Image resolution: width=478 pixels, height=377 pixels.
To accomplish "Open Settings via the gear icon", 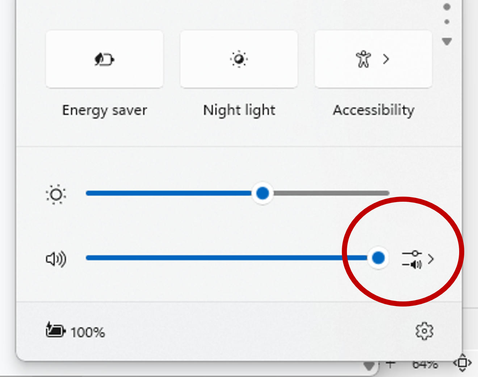I will [x=424, y=330].
